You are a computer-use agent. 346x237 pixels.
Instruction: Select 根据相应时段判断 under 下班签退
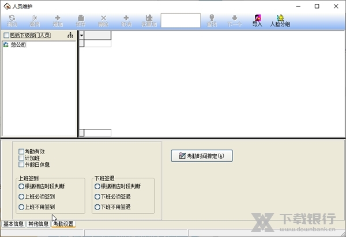point(97,186)
